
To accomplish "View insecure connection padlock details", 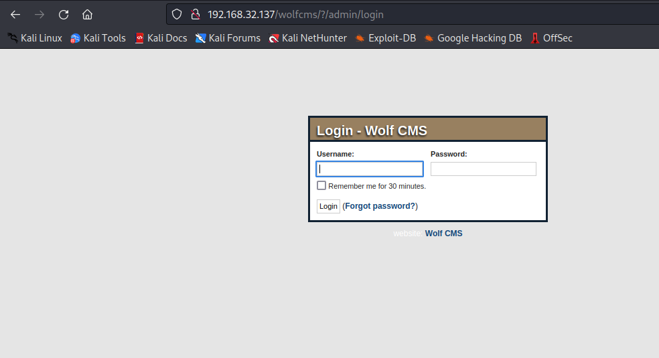I will coord(196,14).
